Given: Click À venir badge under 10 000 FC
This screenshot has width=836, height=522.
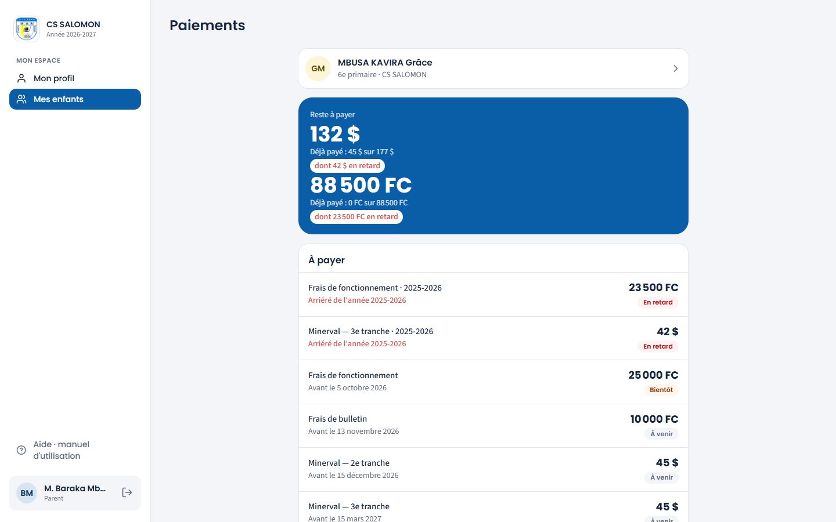Looking at the screenshot, I should coord(661,434).
